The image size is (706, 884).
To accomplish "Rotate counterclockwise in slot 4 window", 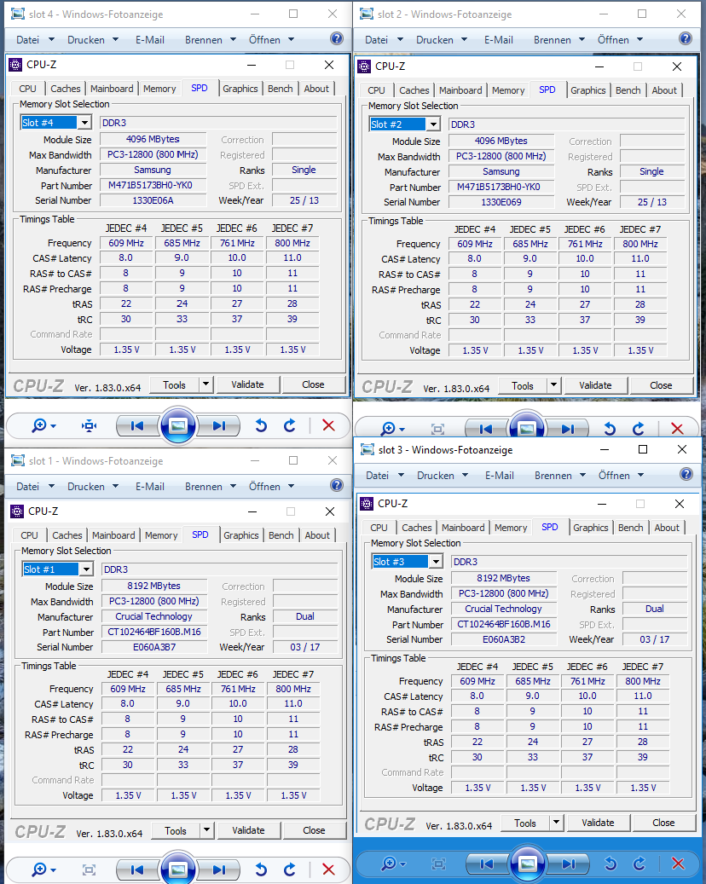I will click(261, 425).
